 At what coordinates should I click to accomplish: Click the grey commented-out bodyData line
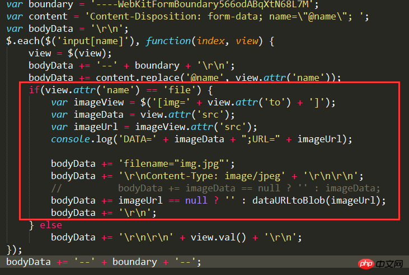point(215,188)
